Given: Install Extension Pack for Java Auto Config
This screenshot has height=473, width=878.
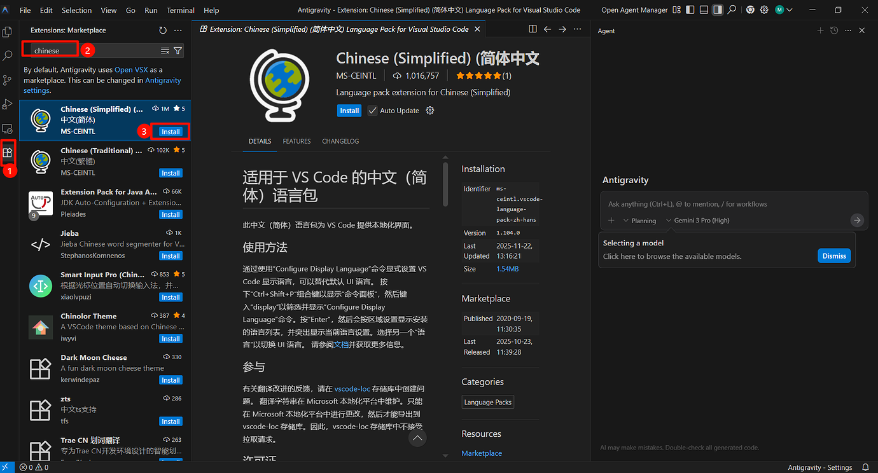Looking at the screenshot, I should pos(171,214).
